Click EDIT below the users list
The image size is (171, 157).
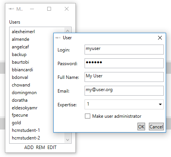(52, 147)
